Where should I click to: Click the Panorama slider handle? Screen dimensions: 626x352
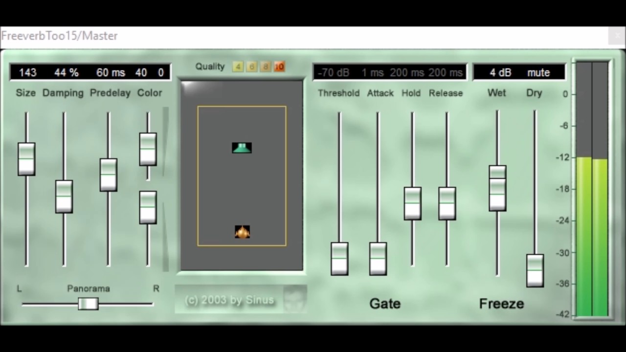[x=88, y=304]
